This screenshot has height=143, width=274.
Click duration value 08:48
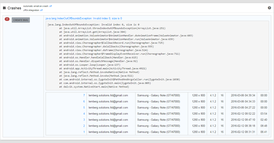[264, 126]
